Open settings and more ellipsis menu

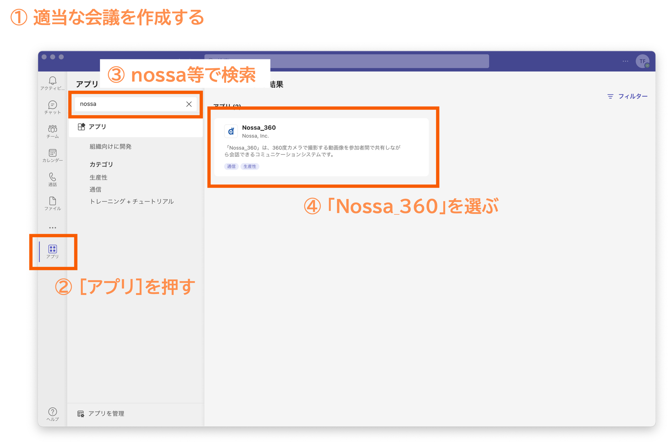625,61
